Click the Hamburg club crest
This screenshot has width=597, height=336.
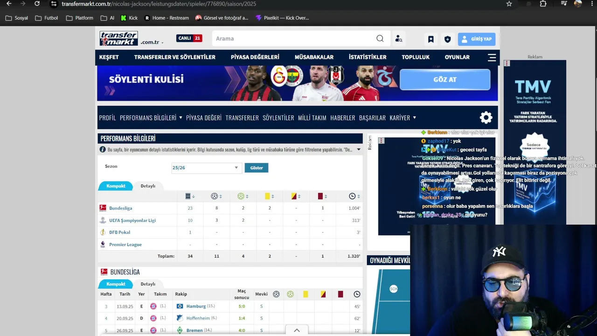tap(180, 306)
